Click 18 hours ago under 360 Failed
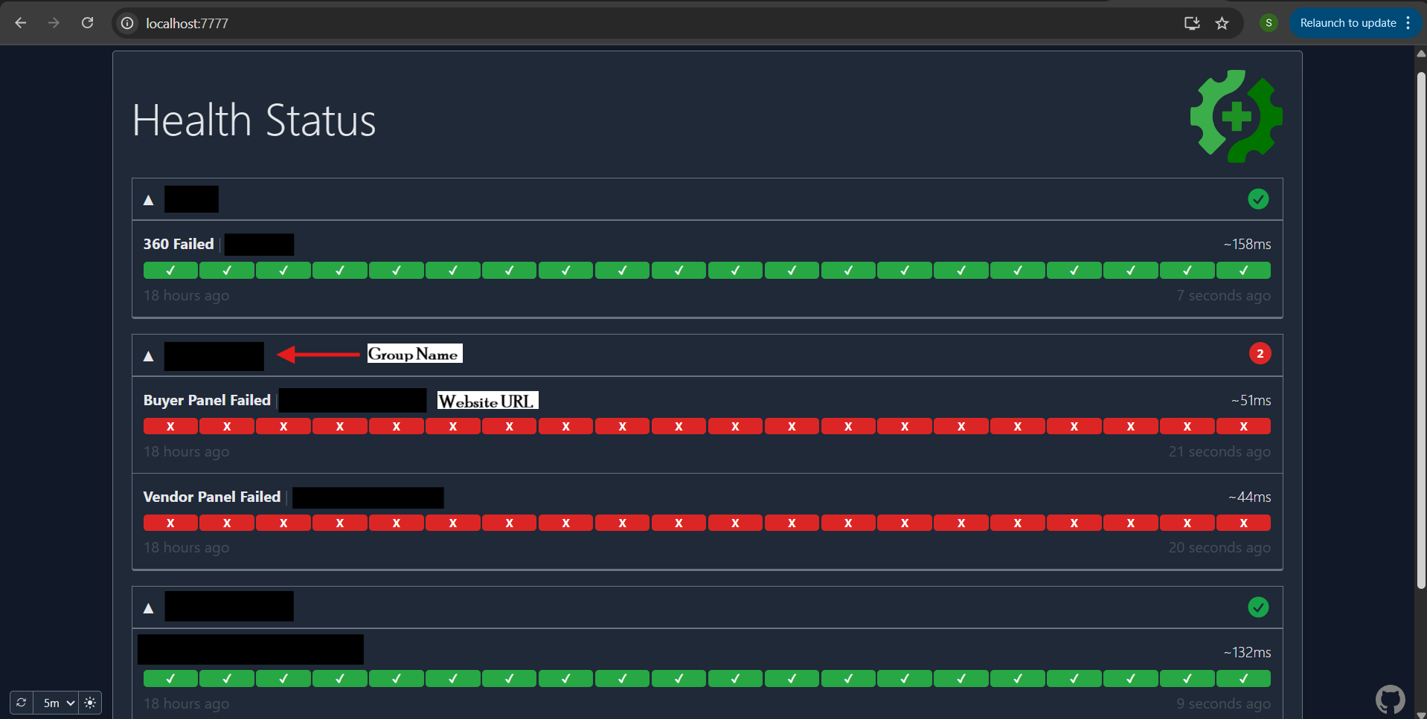This screenshot has height=719, width=1427. (x=186, y=295)
